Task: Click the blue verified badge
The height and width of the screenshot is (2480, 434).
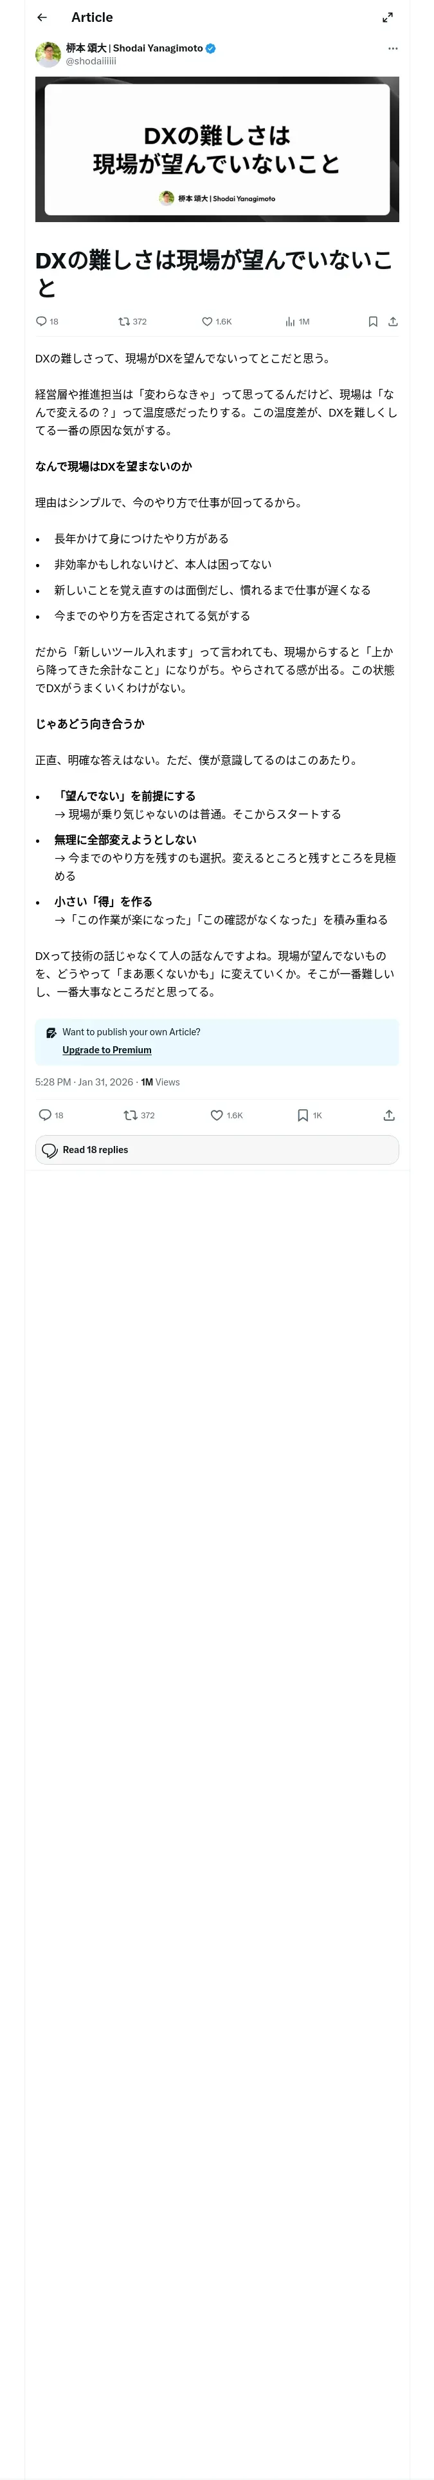Action: 211,48
